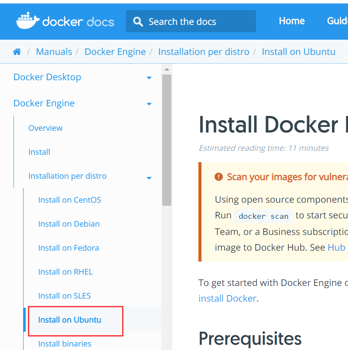Open the Hub link in the scan notice
Image resolution: width=348 pixels, height=350 pixels.
(336, 247)
